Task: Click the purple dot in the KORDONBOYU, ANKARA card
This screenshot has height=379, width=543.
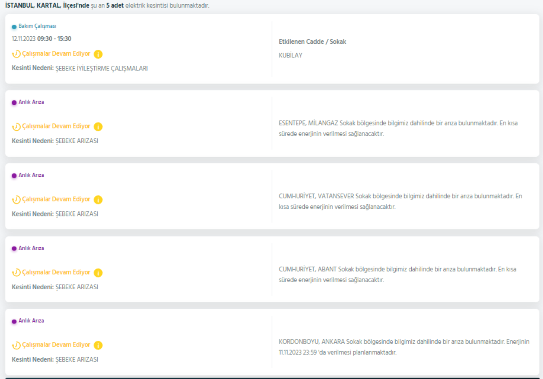Action: coord(14,321)
